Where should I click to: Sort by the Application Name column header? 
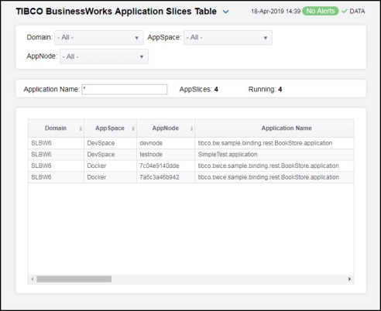point(287,128)
